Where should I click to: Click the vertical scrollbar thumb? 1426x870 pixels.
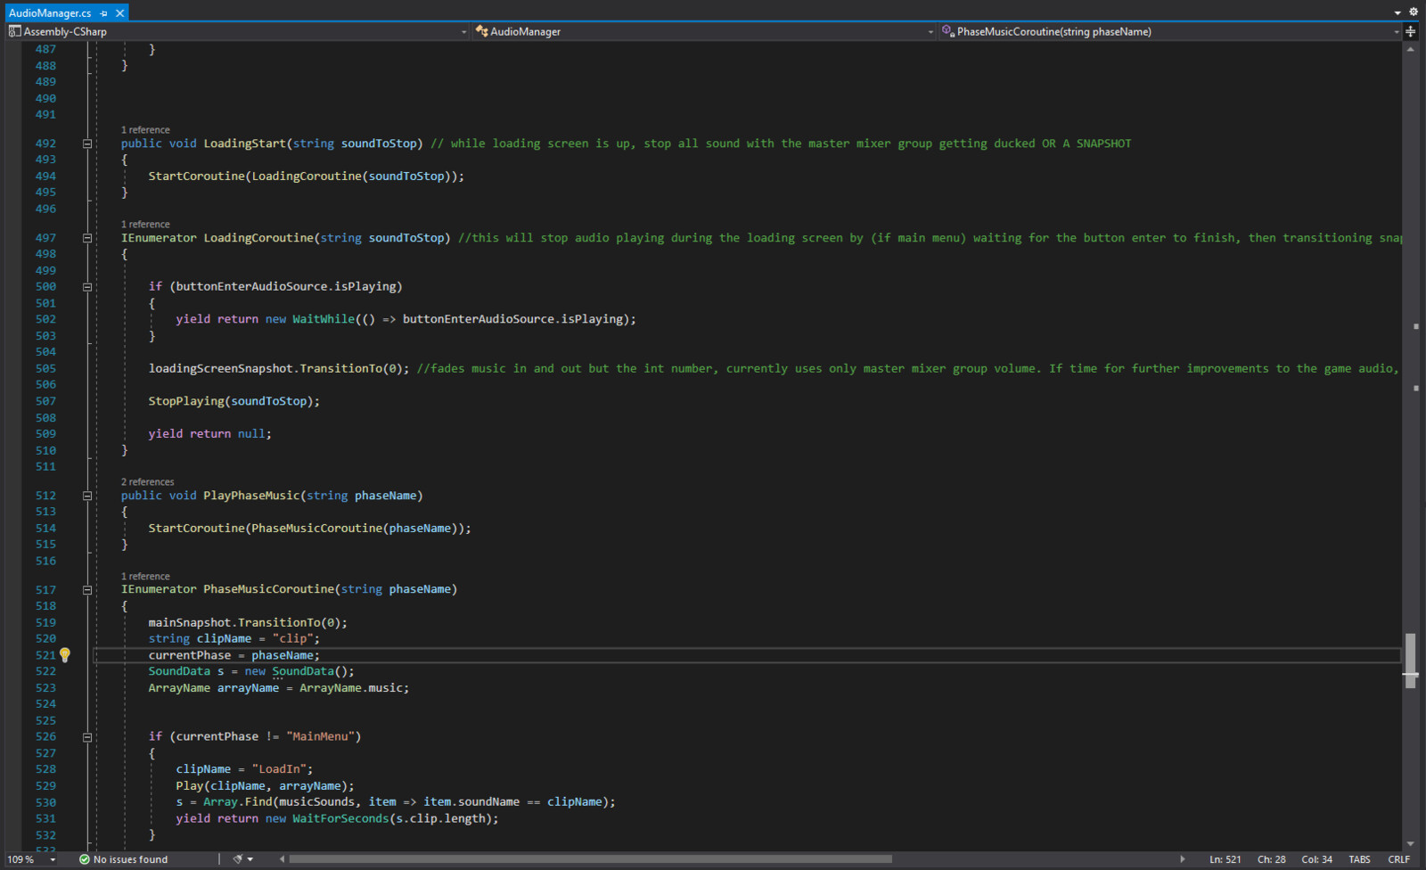(1410, 660)
